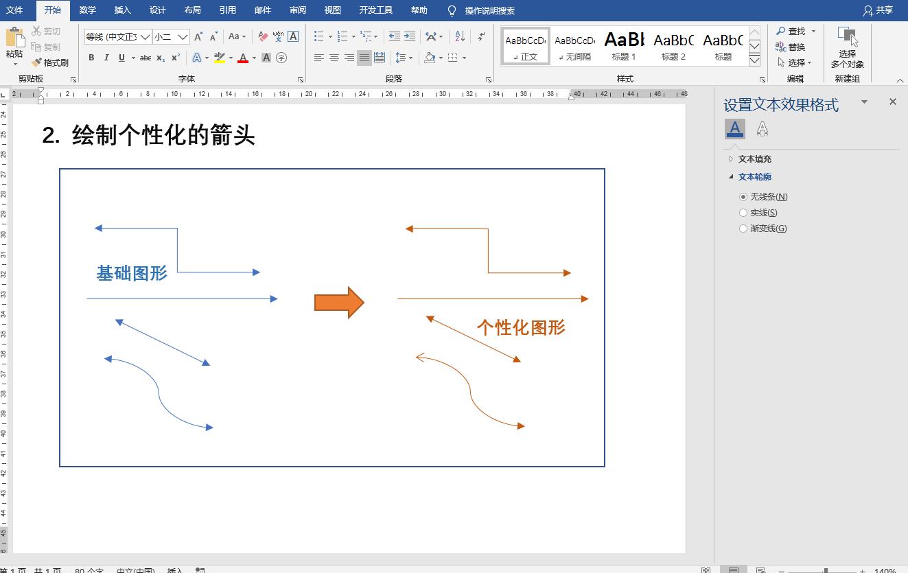This screenshot has height=573, width=908.
Task: Choose 渐变线 for text outline
Action: click(743, 228)
